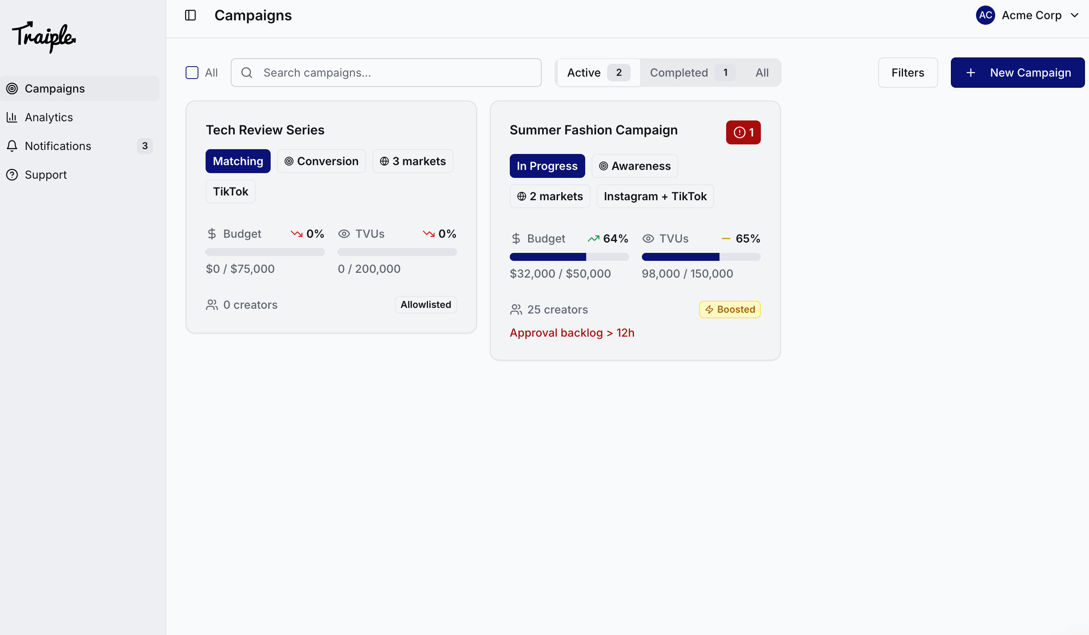Viewport: 1089px width, 635px height.
Task: Click the Traiple logo
Action: click(44, 37)
